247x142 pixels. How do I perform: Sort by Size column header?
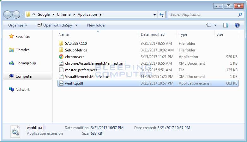[220, 34]
